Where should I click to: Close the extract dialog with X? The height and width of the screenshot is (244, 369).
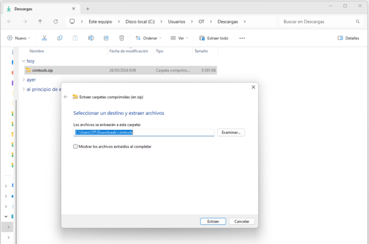coord(253,87)
